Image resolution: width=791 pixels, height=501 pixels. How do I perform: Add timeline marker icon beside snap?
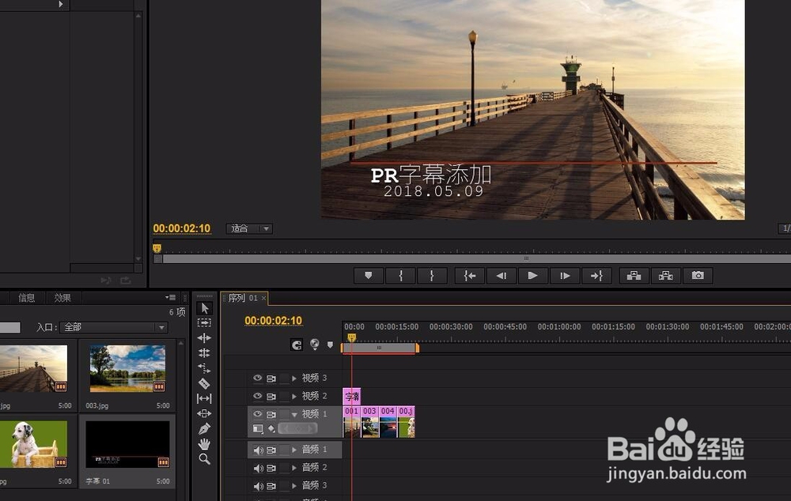(x=330, y=345)
